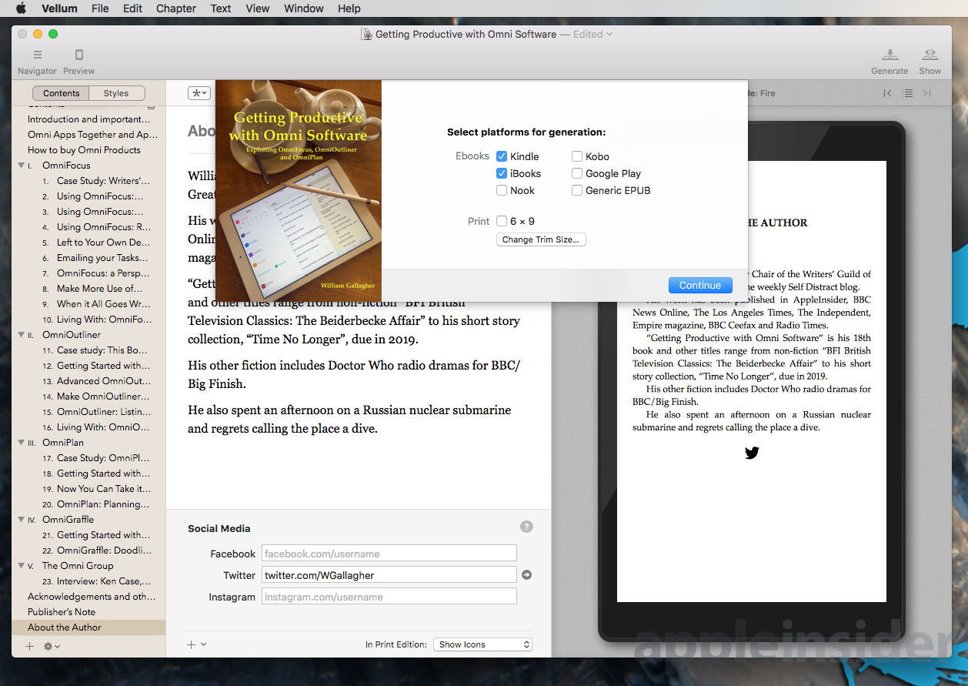Open the asterisk element style dropdown

pyautogui.click(x=199, y=93)
